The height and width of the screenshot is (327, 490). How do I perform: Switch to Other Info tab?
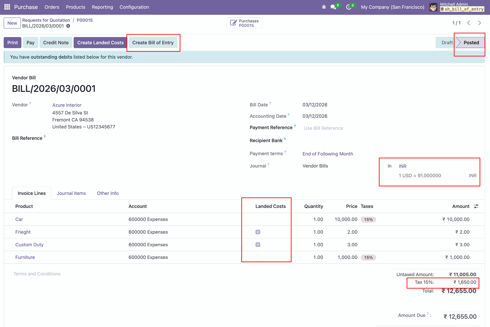coord(108,193)
